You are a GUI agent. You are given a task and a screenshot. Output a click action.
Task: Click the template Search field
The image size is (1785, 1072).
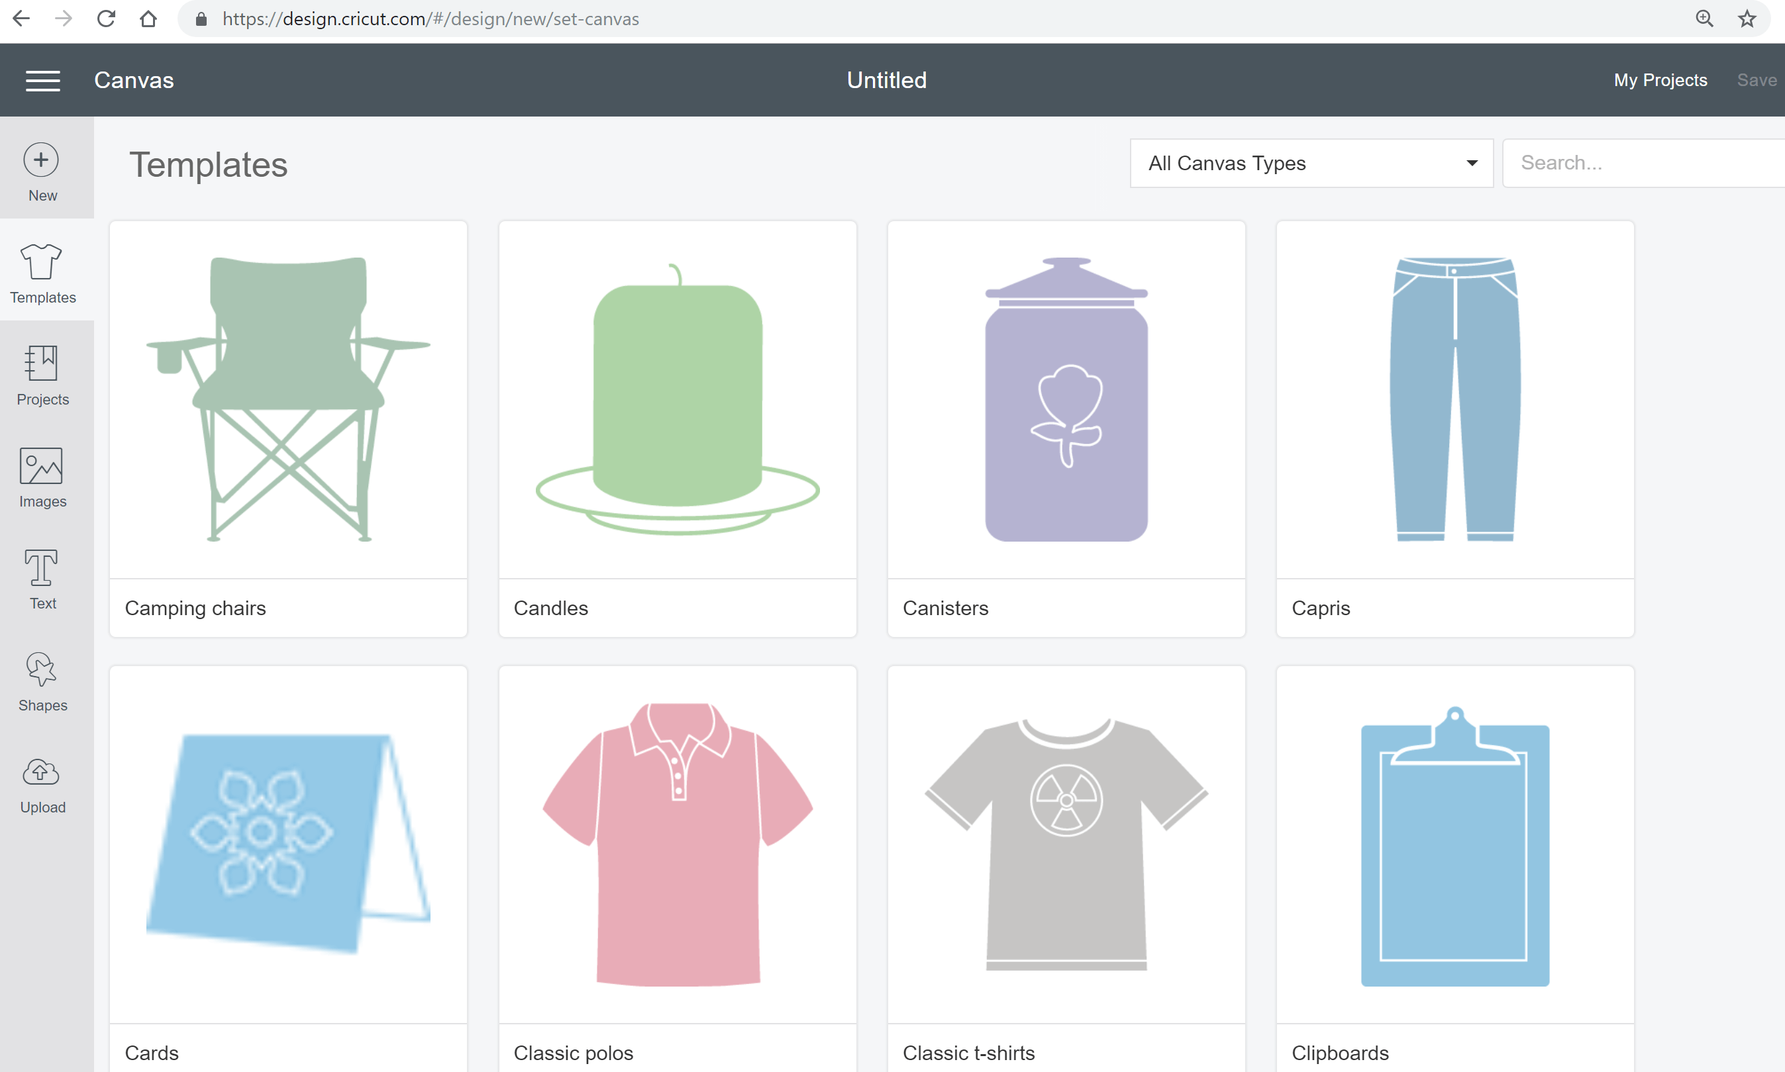(1643, 164)
